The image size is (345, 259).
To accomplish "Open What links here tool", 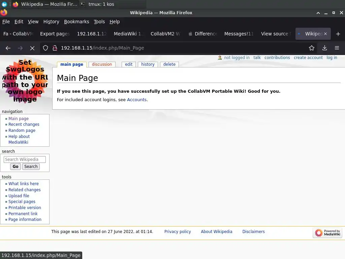I will point(24,184).
